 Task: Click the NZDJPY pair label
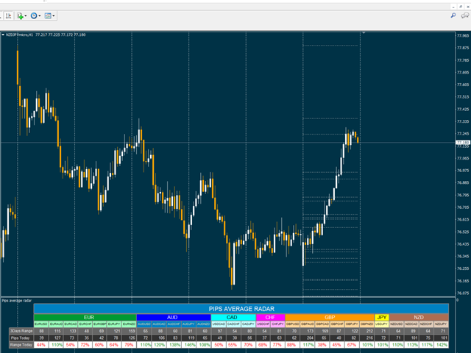point(441,324)
